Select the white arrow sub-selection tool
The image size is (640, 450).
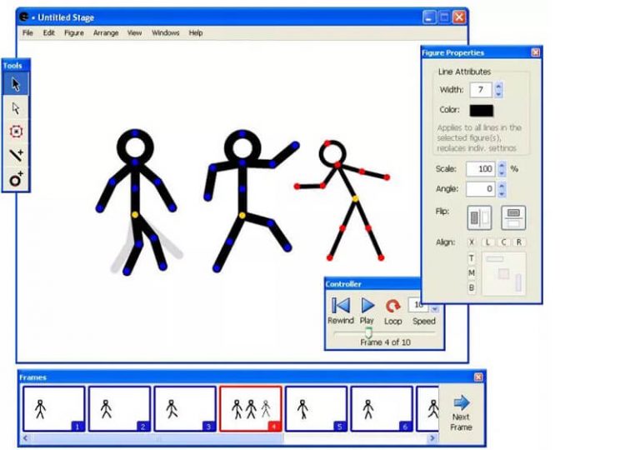16,108
